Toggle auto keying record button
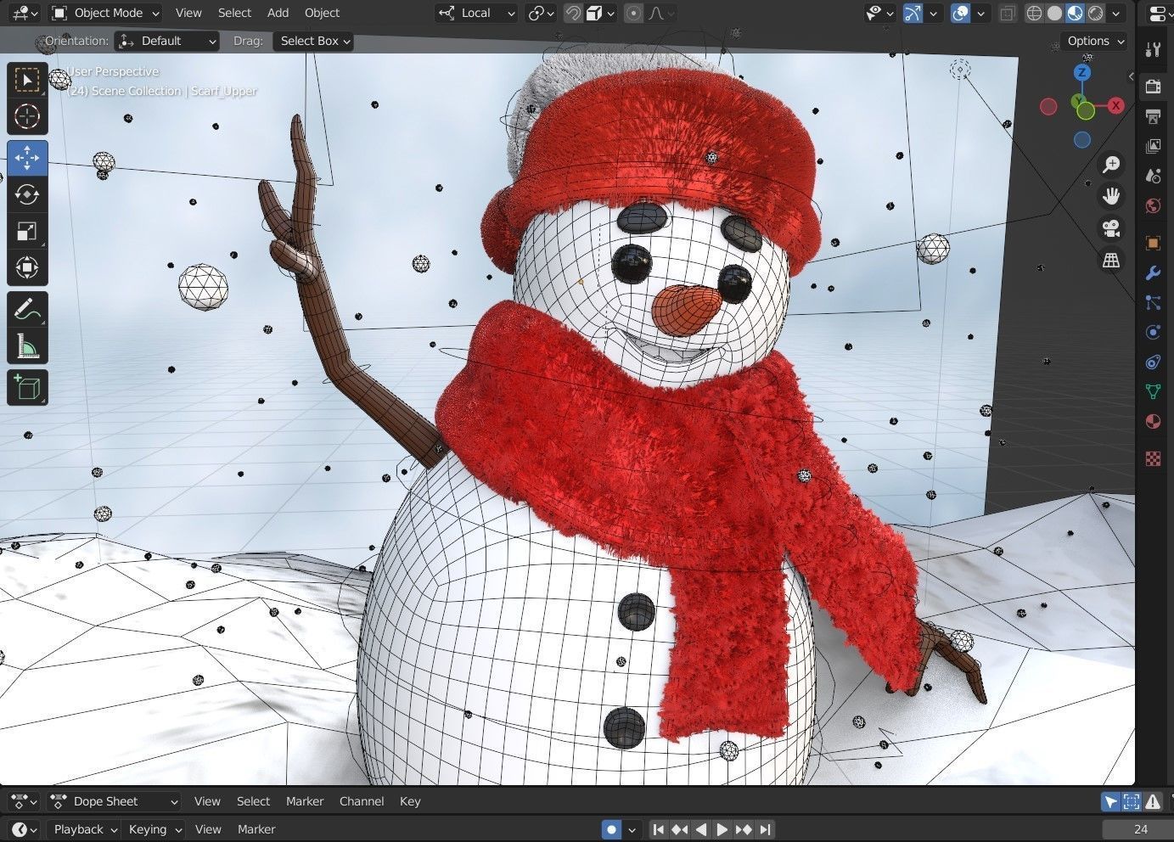Viewport: 1174px width, 842px height. point(611,829)
